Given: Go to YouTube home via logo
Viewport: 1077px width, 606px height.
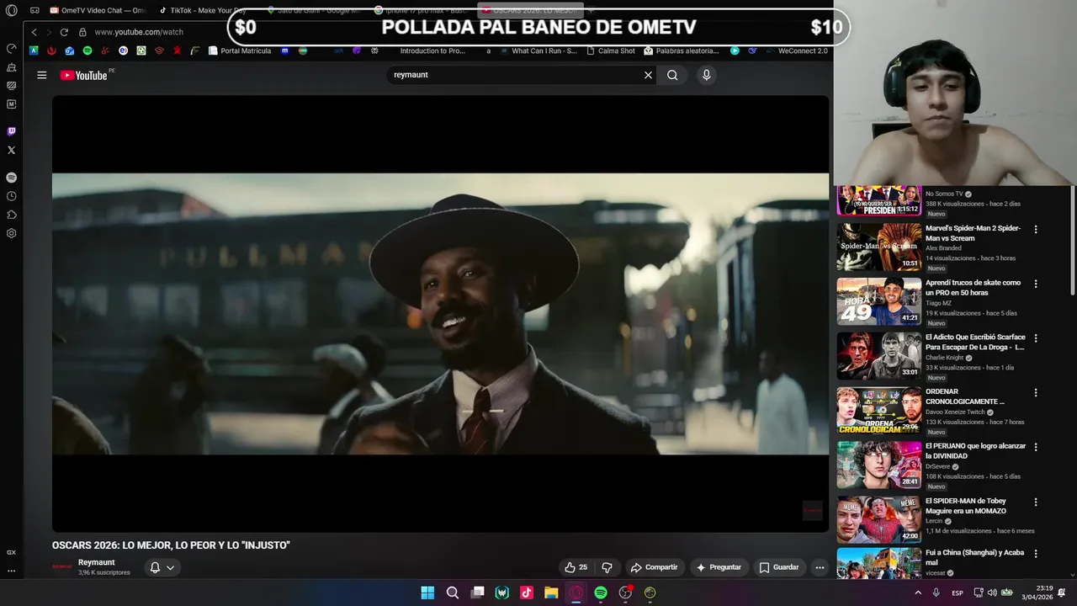Looking at the screenshot, I should (83, 75).
